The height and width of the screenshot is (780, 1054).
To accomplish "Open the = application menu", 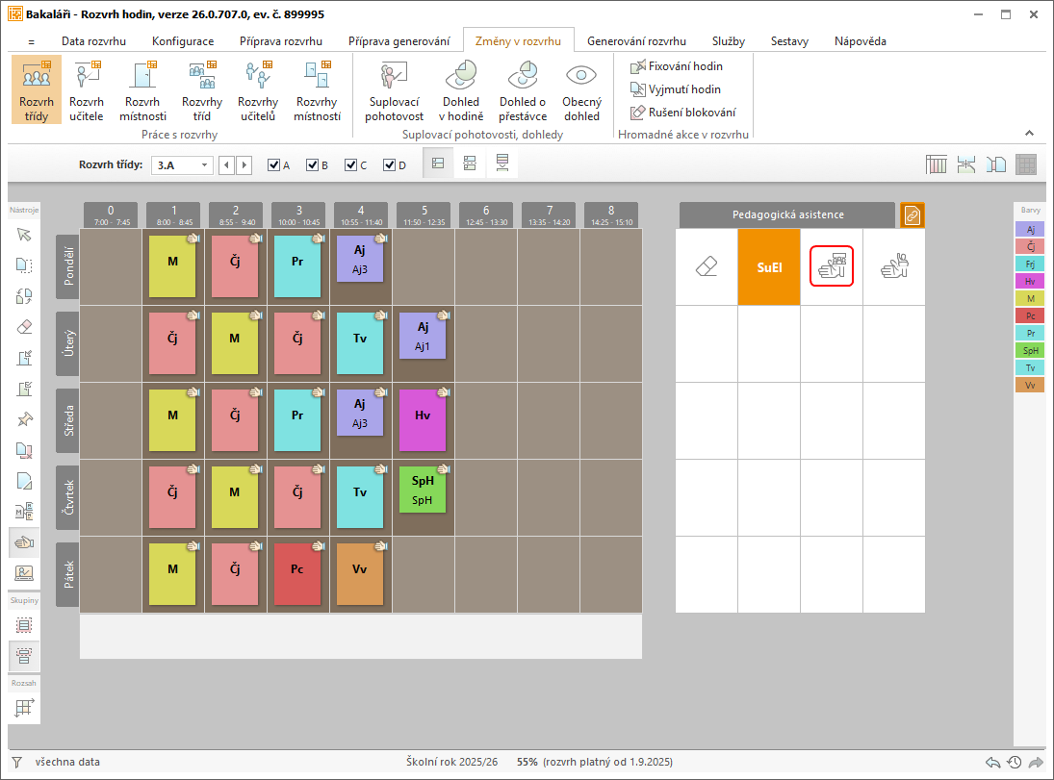I will (x=31, y=41).
